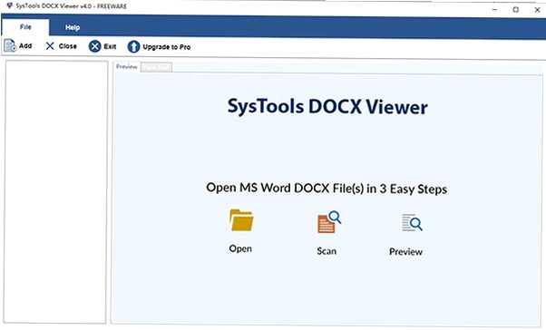Click the yellow Open folder icon
This screenshot has height=330, width=546.
pyautogui.click(x=241, y=220)
